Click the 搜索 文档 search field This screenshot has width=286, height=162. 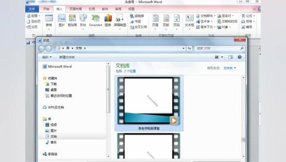(219, 48)
